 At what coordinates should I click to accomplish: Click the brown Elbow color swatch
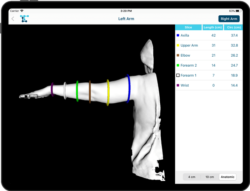coord(178,55)
